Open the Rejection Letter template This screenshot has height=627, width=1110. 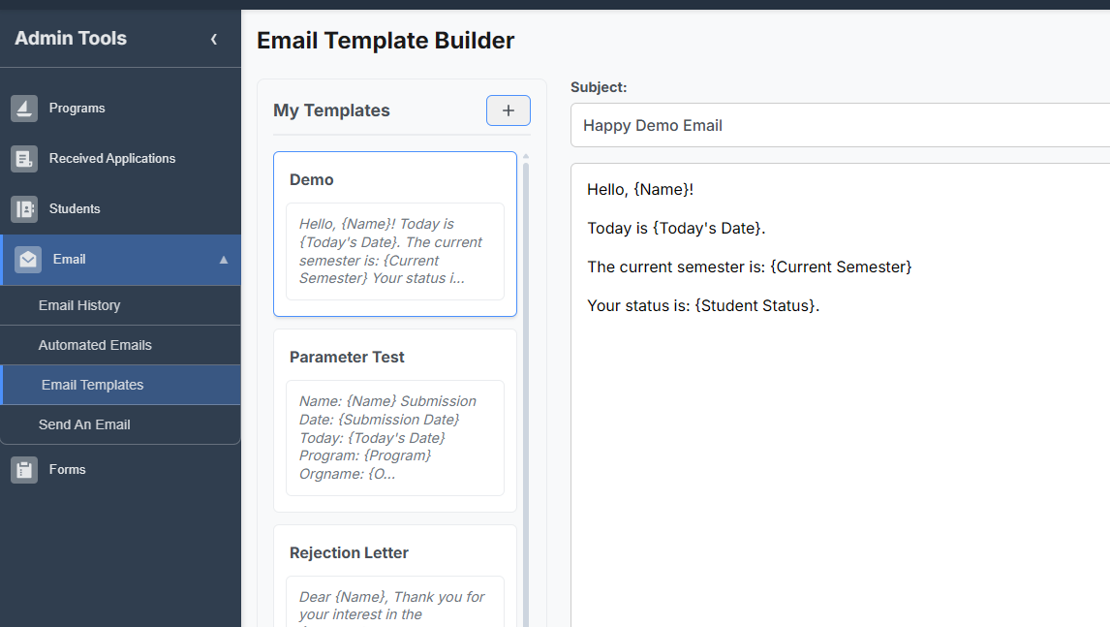click(x=394, y=572)
